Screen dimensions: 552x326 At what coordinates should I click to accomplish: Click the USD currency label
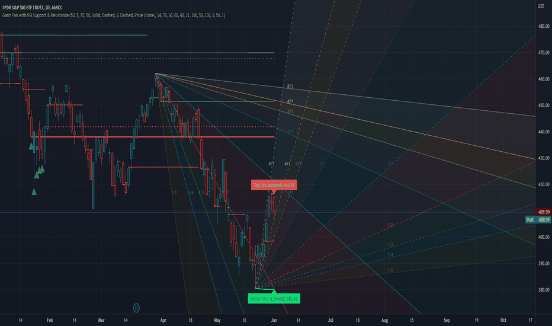coord(541,6)
